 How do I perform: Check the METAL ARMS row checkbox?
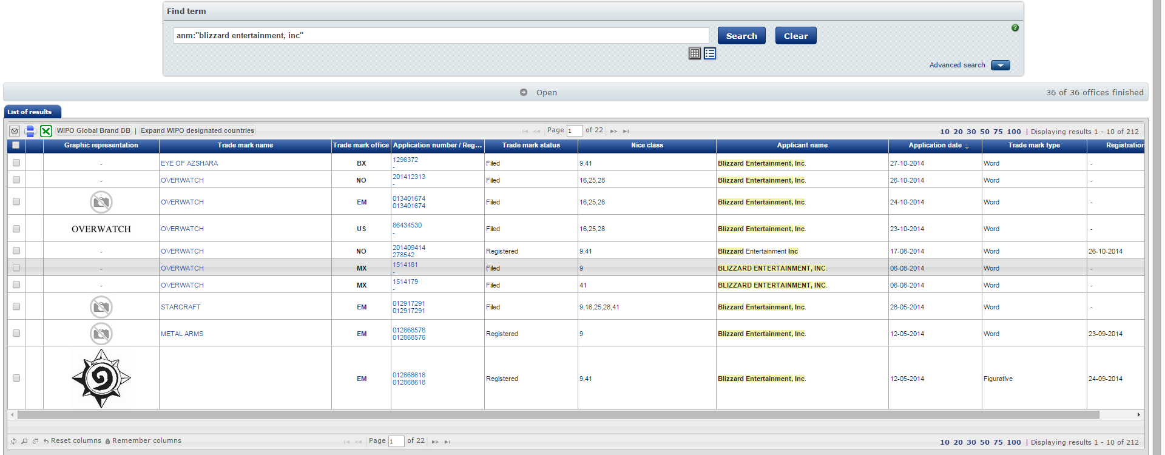coord(16,333)
